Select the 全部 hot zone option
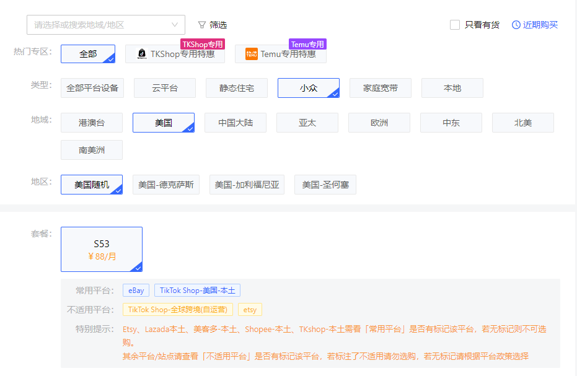This screenshot has width=577, height=376. point(88,54)
